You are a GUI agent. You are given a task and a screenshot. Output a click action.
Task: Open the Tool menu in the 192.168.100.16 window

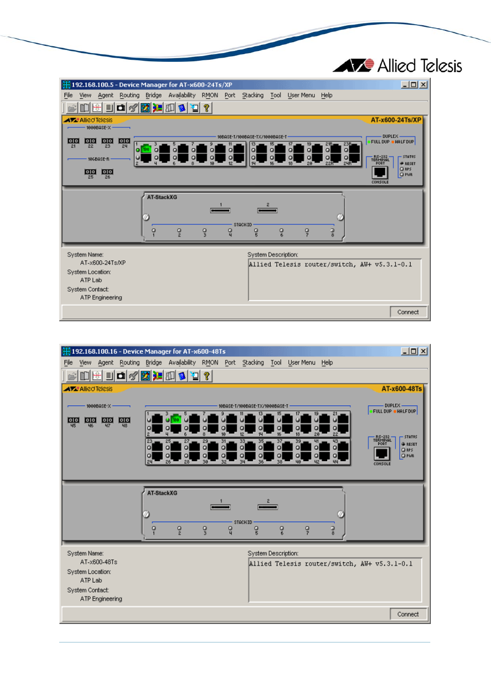pyautogui.click(x=276, y=362)
